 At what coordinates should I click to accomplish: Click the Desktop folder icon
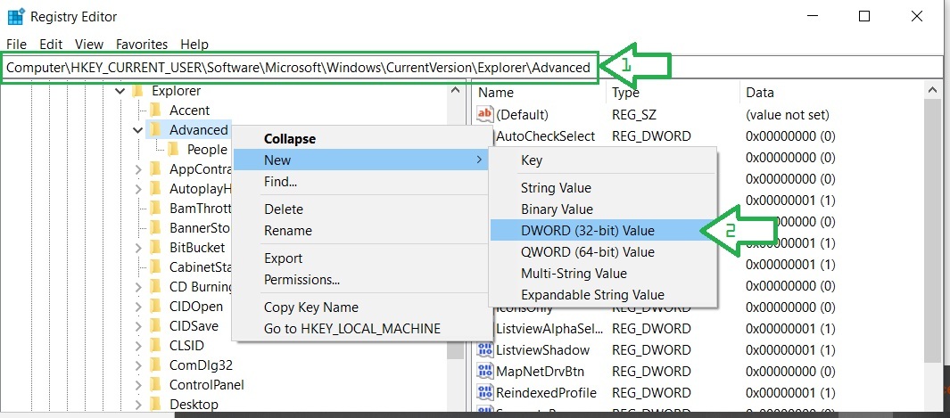click(156, 404)
